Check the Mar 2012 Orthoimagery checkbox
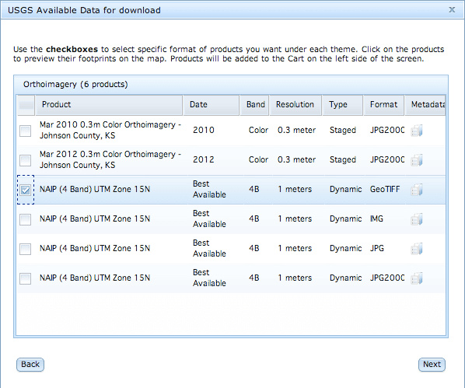Image resolution: width=465 pixels, height=388 pixels. (25, 160)
